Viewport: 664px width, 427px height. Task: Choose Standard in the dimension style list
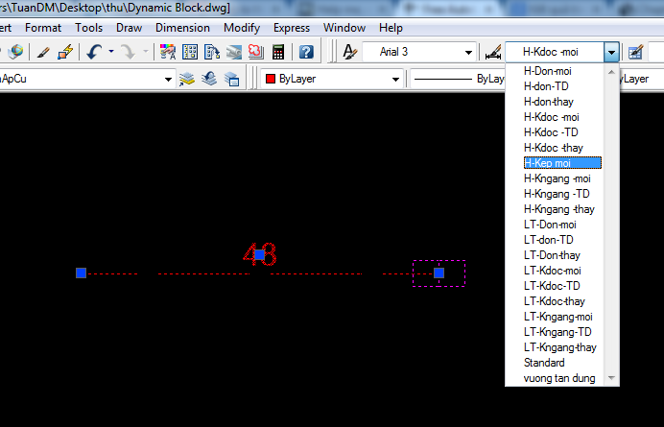tap(544, 363)
